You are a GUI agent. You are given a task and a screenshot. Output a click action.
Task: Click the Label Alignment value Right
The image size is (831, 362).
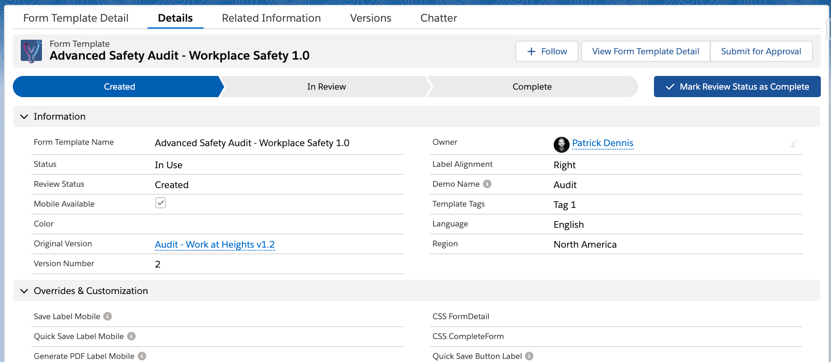click(x=564, y=165)
